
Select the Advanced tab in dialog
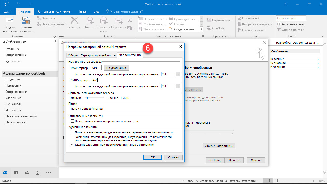pos(130,55)
